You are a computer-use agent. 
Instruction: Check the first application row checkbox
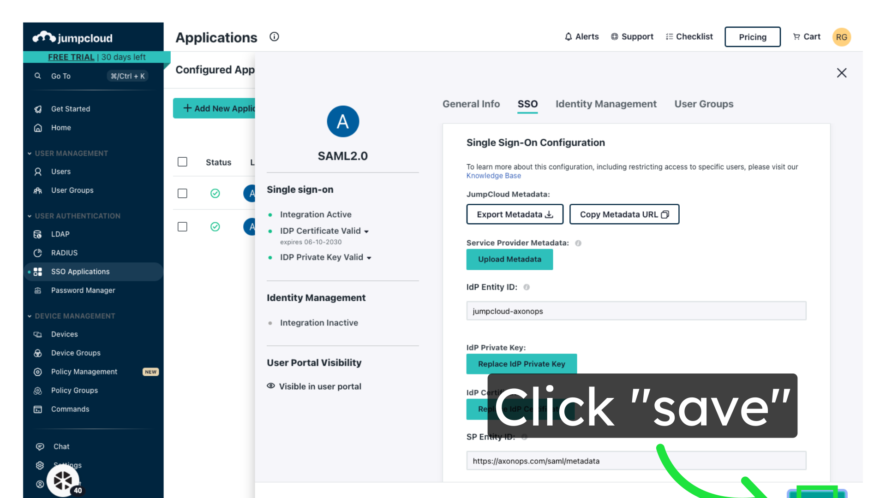pos(182,193)
